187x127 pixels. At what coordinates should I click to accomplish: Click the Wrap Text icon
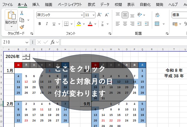157,15
